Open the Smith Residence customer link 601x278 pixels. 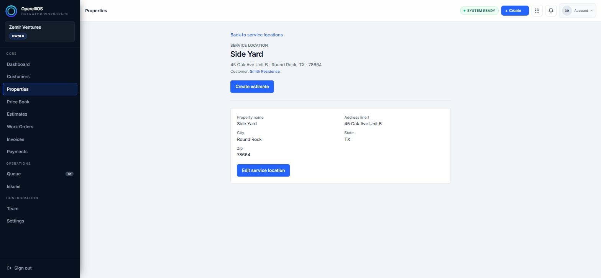[x=265, y=72]
